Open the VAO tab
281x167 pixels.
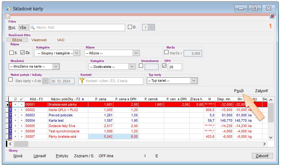tap(61, 40)
